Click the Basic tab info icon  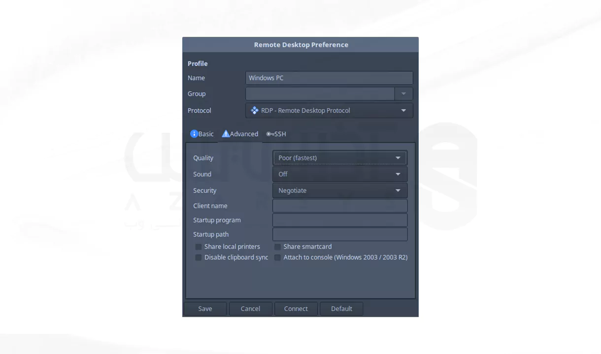point(194,134)
